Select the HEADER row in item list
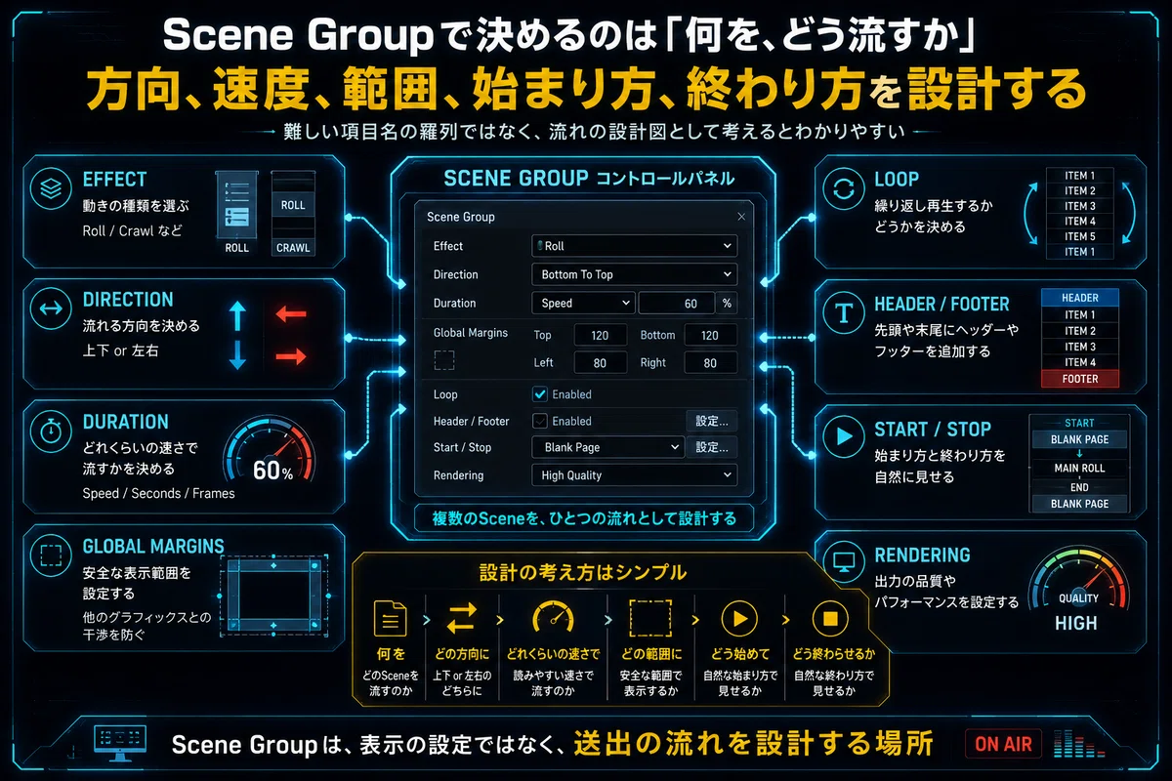 click(x=1080, y=298)
